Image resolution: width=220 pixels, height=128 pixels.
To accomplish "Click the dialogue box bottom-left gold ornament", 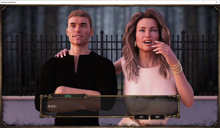I will [42, 115].
